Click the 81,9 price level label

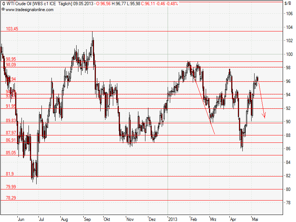[10, 174]
